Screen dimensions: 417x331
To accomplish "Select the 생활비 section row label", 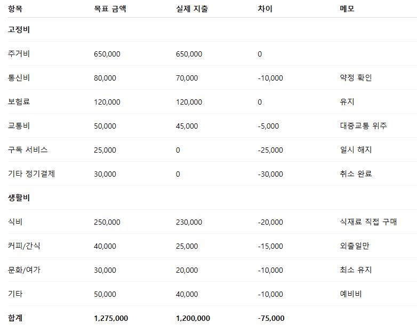I will (19, 198).
